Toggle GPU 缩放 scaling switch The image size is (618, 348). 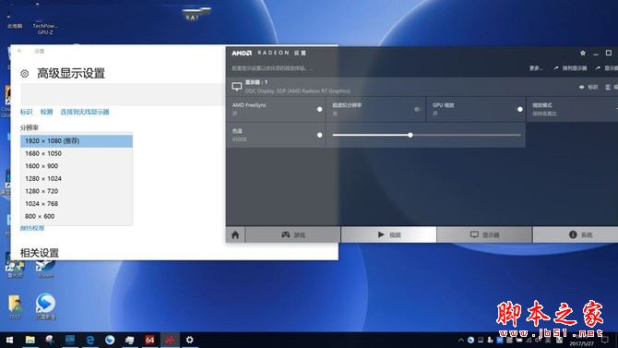click(520, 109)
